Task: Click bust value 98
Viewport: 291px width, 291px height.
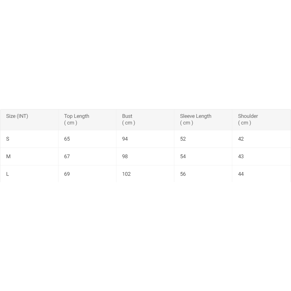Action: (x=125, y=156)
